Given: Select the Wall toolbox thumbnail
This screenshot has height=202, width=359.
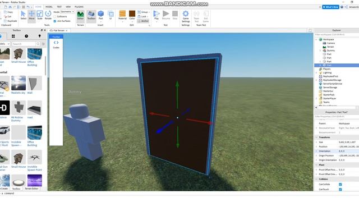Looking at the screenshot, I should tap(35, 83).
